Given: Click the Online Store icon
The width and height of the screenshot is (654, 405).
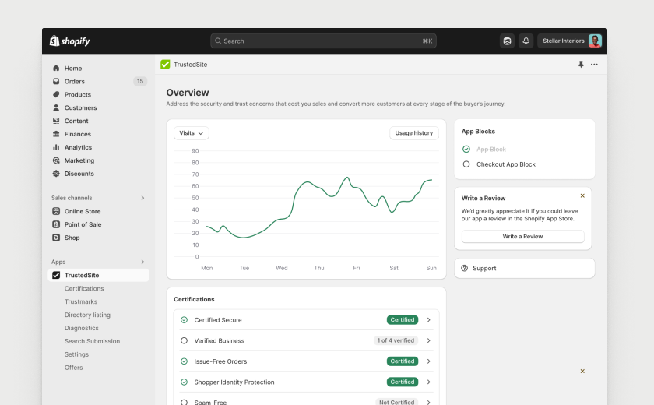Looking at the screenshot, I should coord(56,211).
